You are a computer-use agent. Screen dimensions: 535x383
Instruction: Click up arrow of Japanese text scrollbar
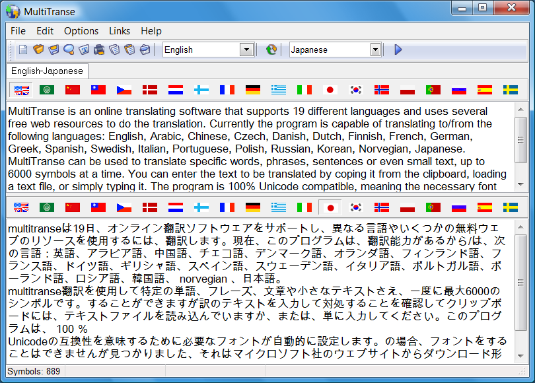click(x=520, y=226)
